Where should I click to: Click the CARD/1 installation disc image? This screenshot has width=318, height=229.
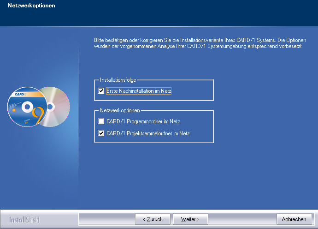click(39, 107)
